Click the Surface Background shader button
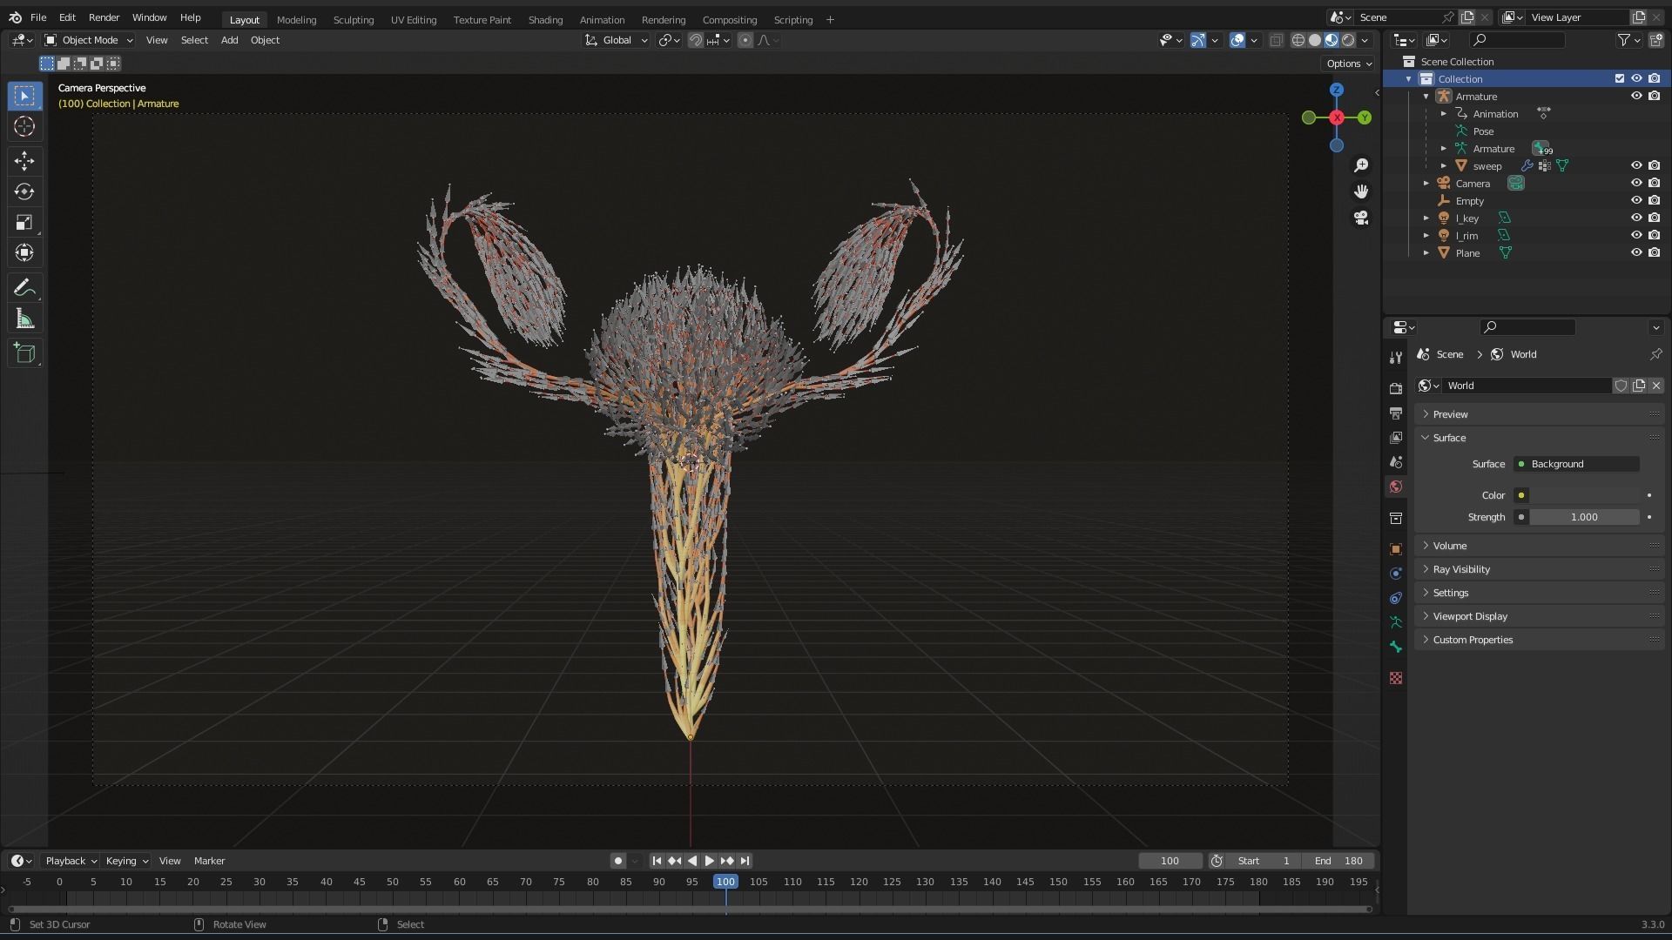The image size is (1672, 940). (1576, 464)
